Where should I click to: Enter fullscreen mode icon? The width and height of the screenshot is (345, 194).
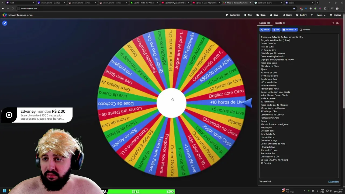point(312,15)
